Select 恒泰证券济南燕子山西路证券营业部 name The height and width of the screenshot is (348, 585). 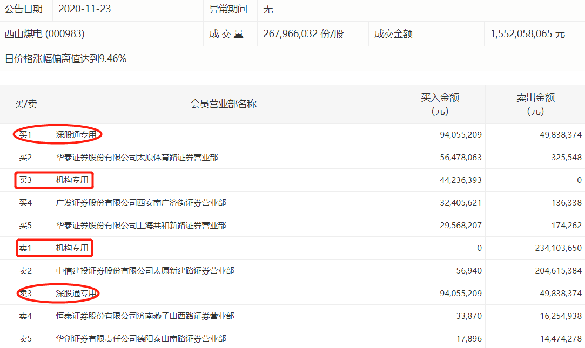pyautogui.click(x=145, y=316)
